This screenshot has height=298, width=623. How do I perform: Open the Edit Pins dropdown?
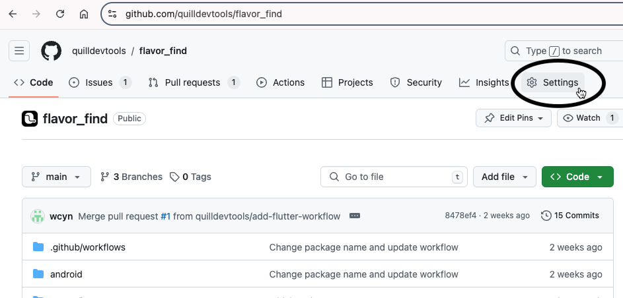point(513,118)
